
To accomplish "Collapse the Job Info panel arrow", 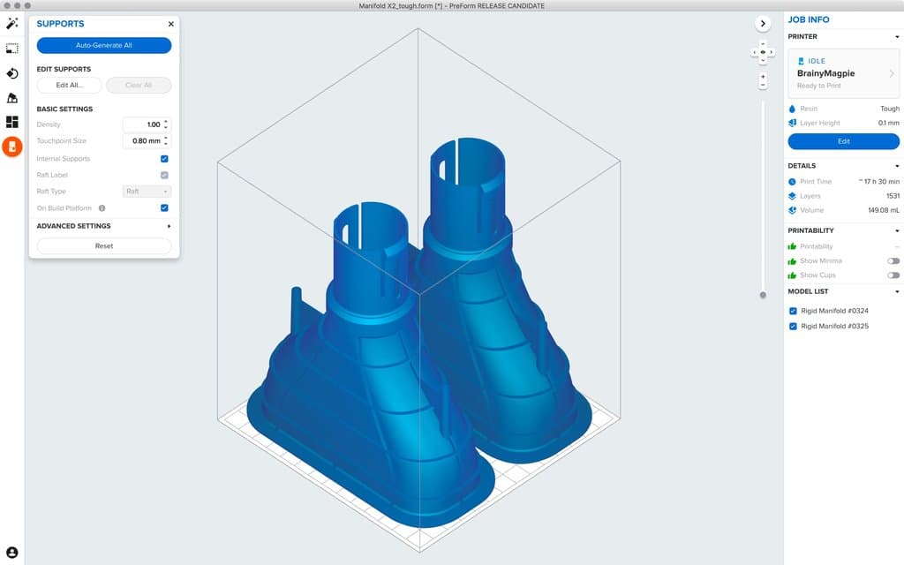I will [x=763, y=24].
